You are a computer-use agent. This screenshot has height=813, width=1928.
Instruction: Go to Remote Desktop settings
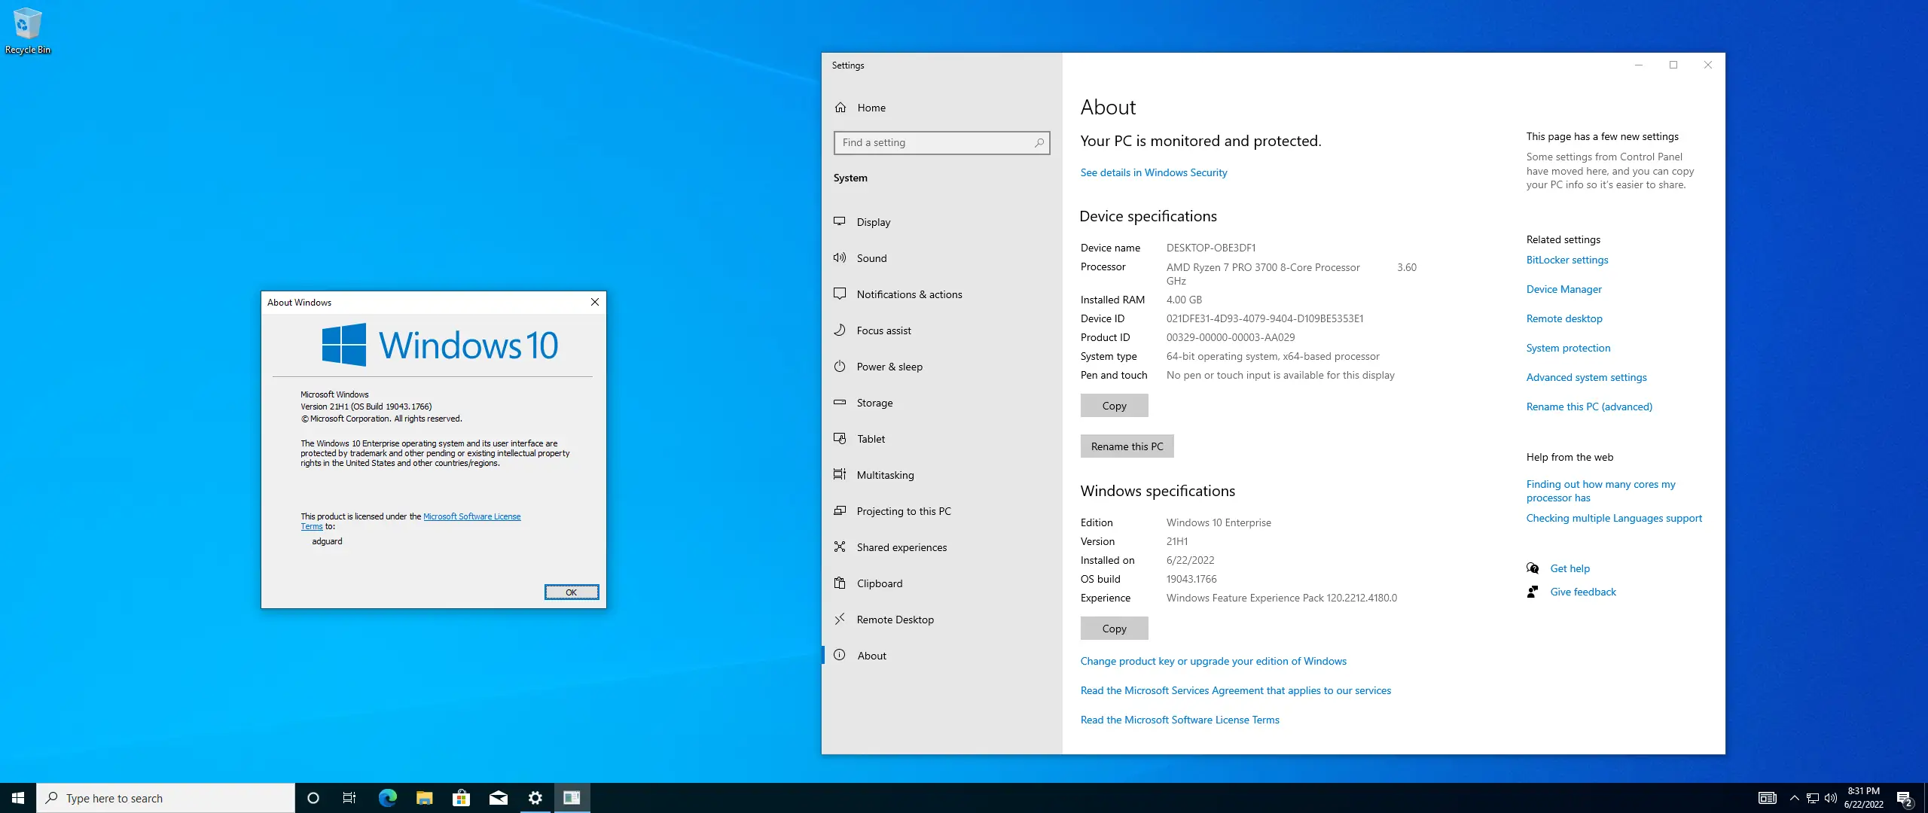click(x=895, y=620)
